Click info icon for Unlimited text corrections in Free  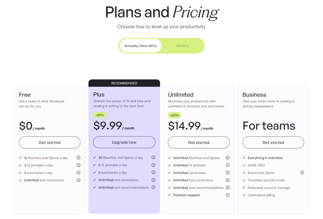click(78, 180)
